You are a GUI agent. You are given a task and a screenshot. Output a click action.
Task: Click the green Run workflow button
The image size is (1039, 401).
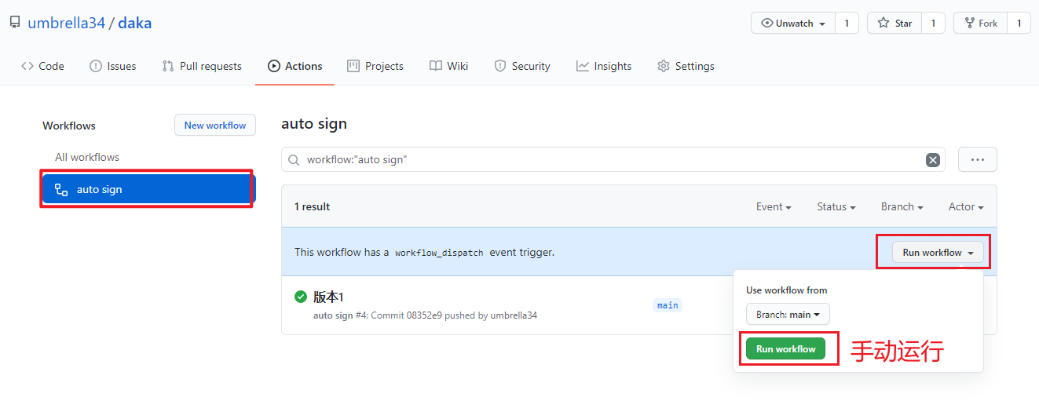click(785, 348)
